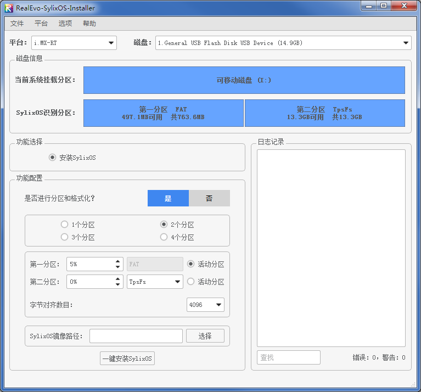Click the 查找 search field in log panel

pos(289,357)
